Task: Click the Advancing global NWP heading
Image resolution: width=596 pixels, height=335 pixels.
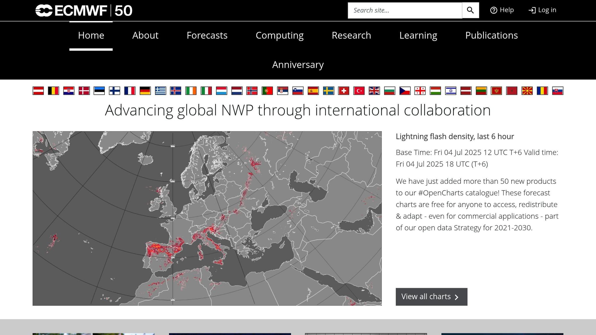Action: coord(298,111)
